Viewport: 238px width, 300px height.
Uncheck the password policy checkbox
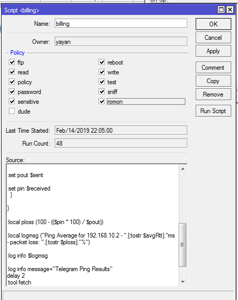tap(12, 91)
